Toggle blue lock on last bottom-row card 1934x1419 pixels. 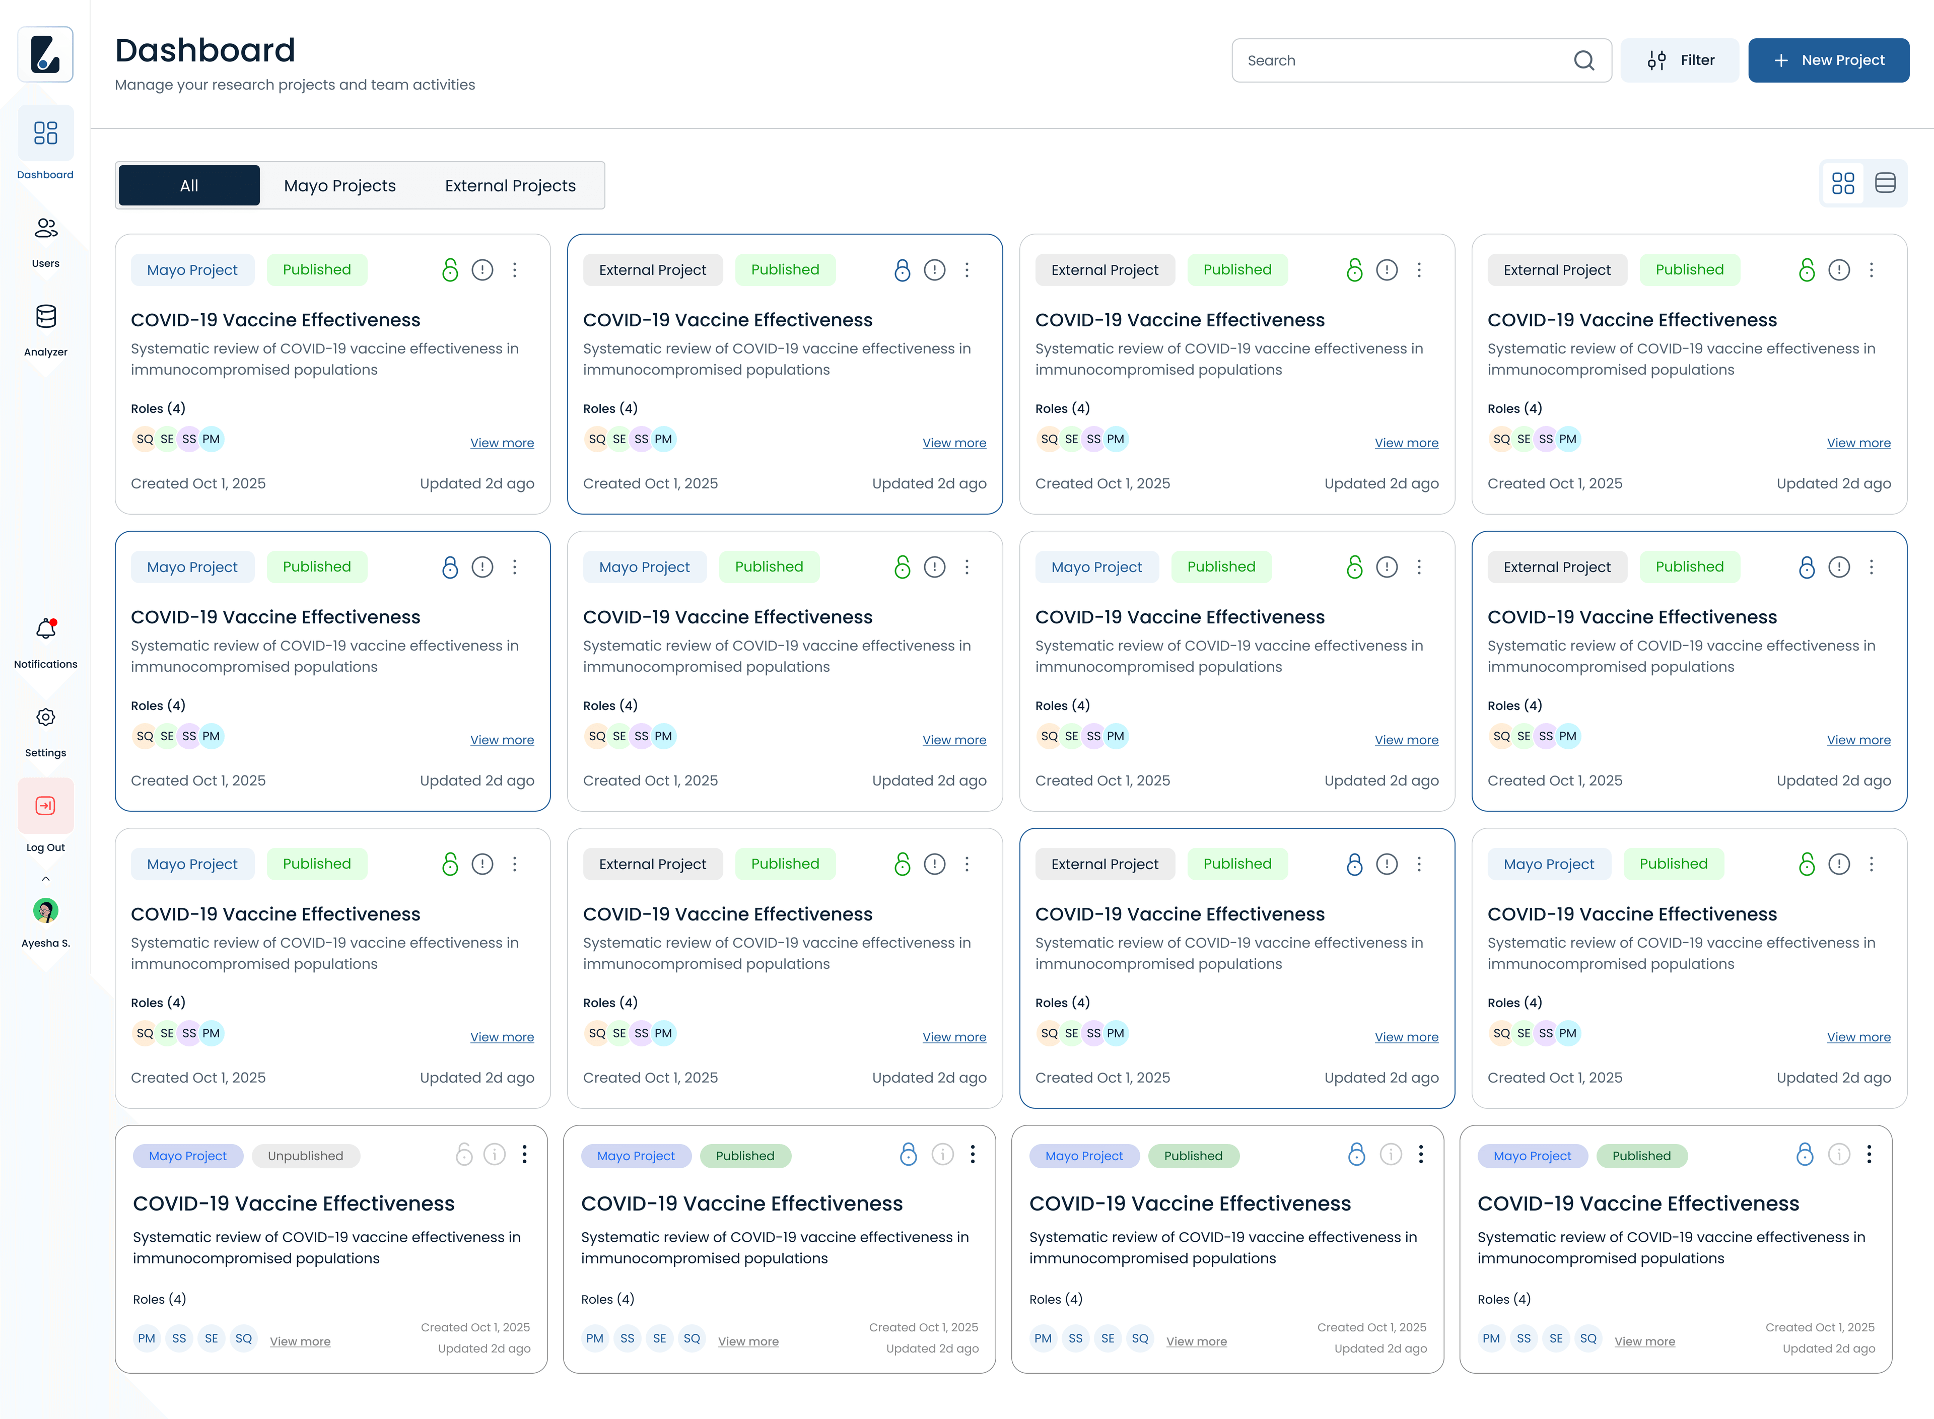pos(1805,1155)
